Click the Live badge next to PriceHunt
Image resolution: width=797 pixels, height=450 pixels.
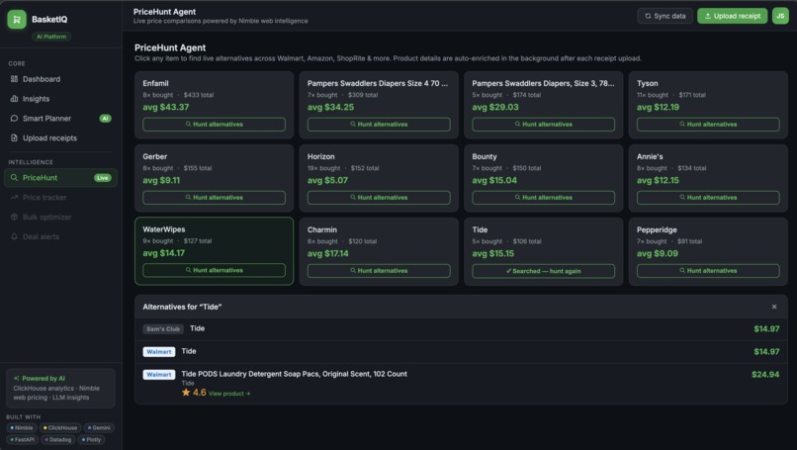click(x=102, y=178)
